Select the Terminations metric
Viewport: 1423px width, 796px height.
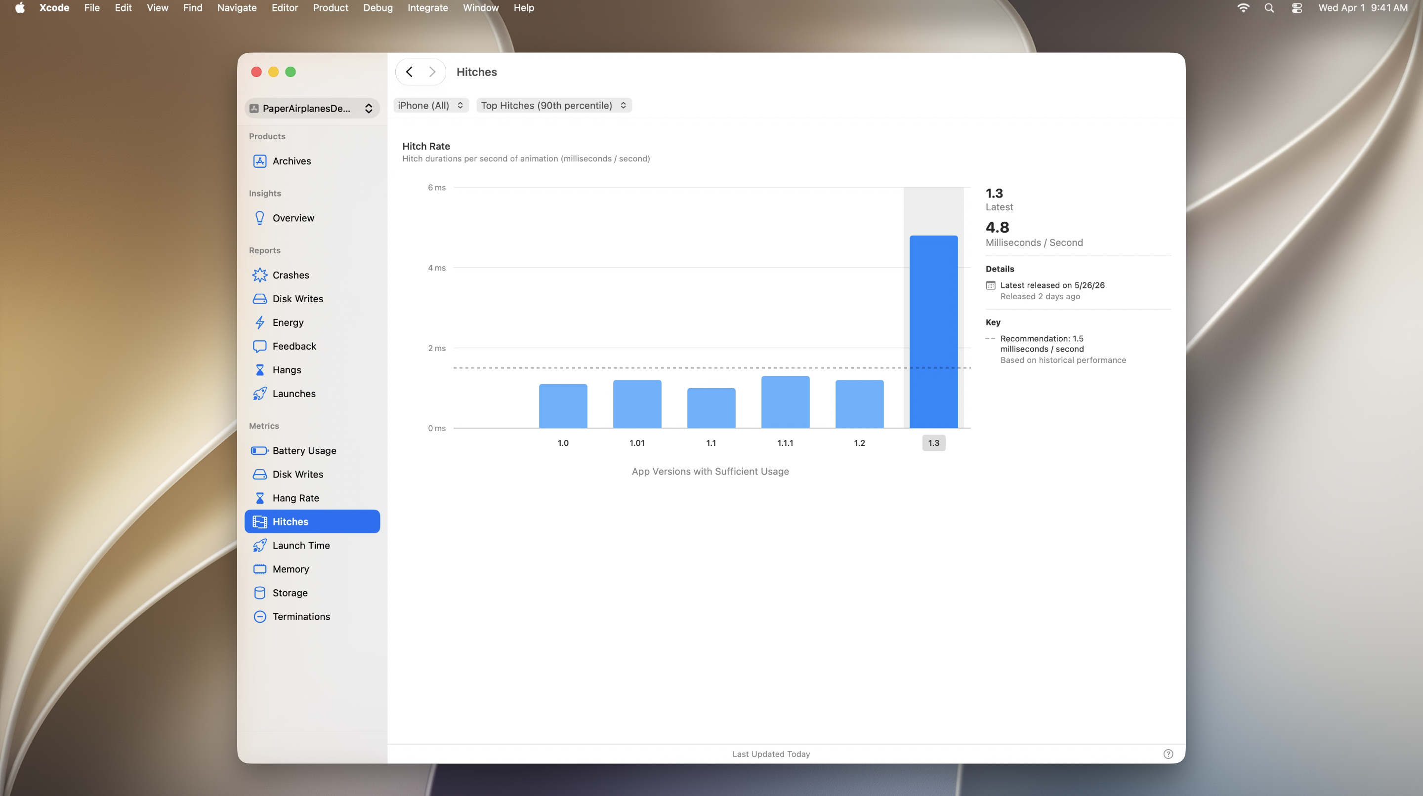click(x=312, y=616)
